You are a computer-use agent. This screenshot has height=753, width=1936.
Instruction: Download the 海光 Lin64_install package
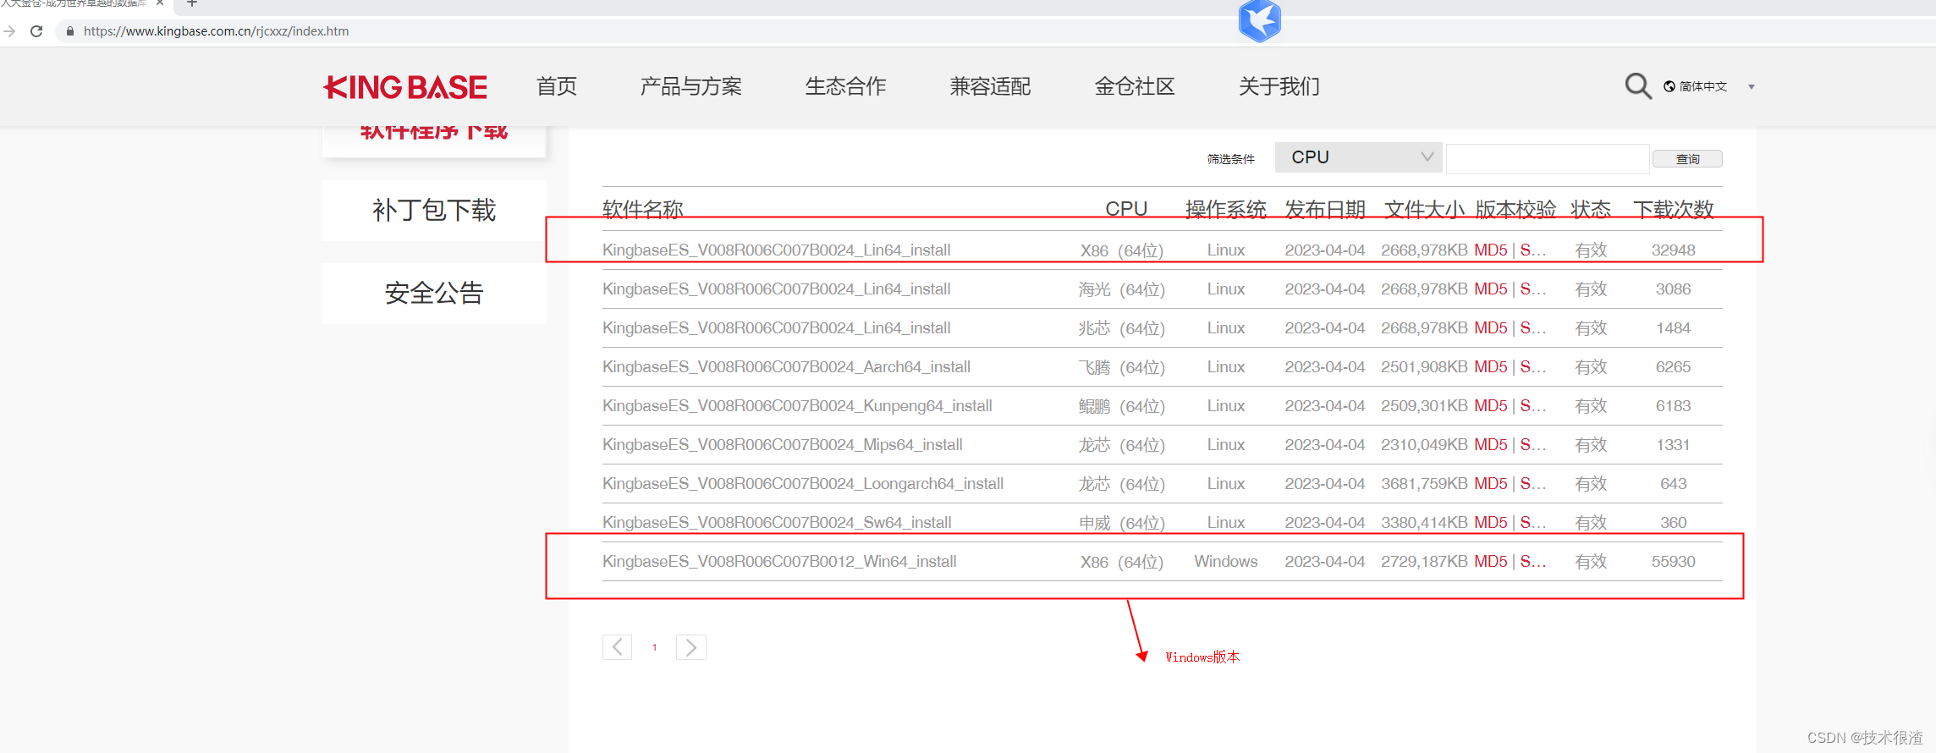[776, 289]
